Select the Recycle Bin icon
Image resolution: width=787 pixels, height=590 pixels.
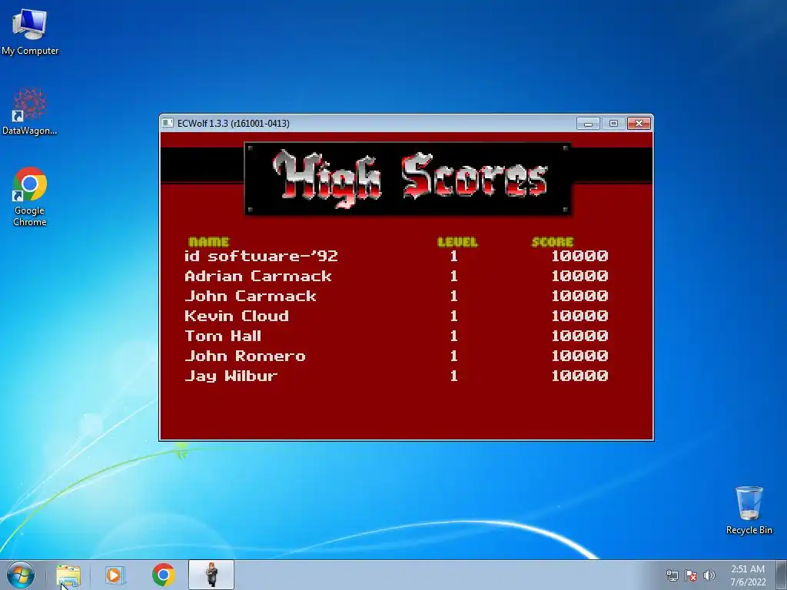[749, 510]
